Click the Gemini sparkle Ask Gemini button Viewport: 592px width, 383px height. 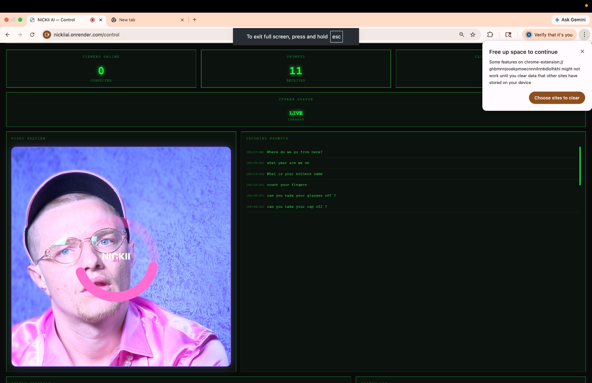click(x=570, y=20)
